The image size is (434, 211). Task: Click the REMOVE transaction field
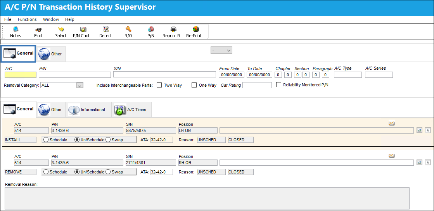pos(21,172)
